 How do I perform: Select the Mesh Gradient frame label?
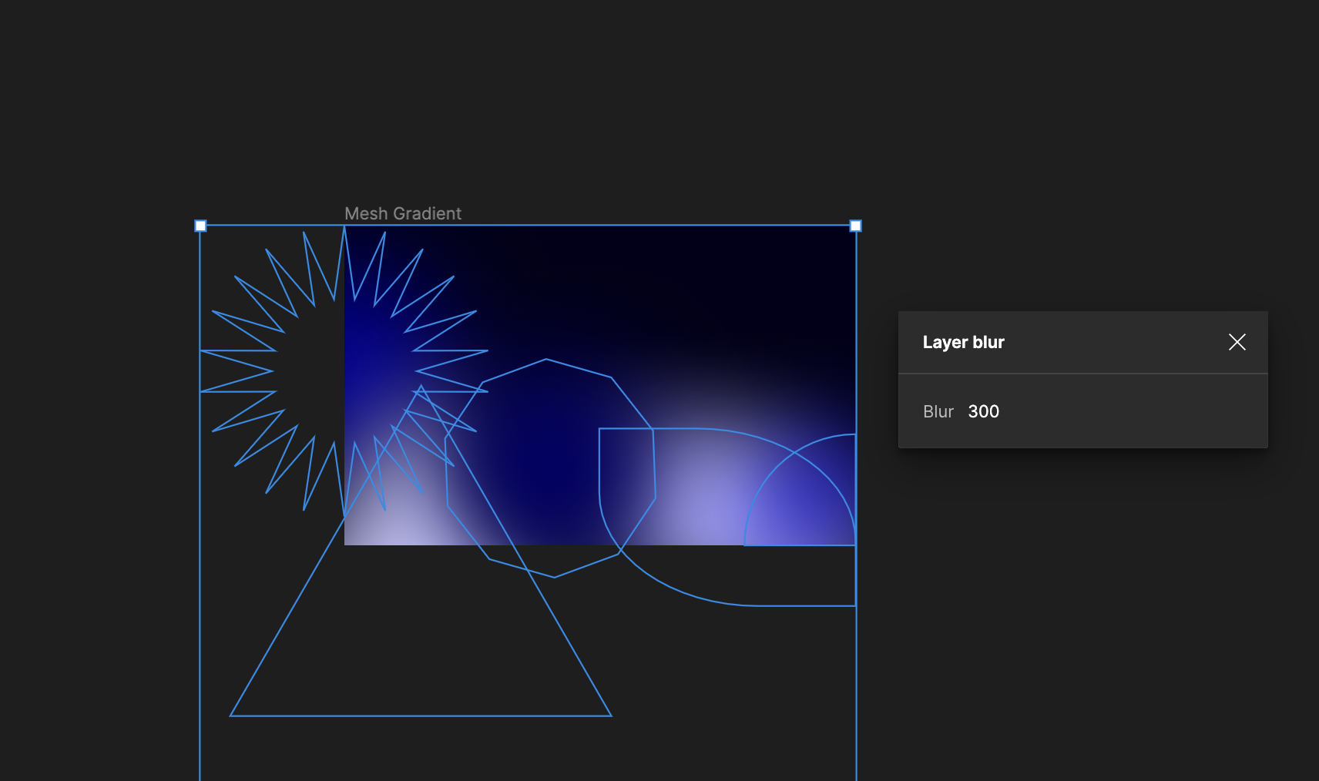coord(402,213)
